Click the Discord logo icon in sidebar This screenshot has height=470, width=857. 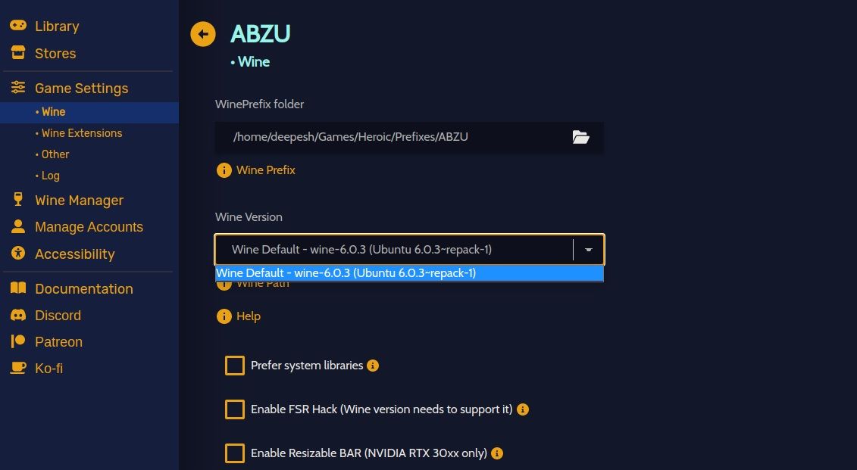(x=18, y=315)
